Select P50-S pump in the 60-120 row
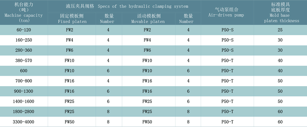The height and width of the screenshot is (127, 307). 227,30
